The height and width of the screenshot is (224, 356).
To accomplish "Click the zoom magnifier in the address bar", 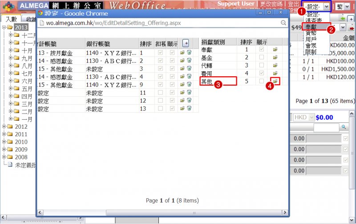I will tap(283, 23).
